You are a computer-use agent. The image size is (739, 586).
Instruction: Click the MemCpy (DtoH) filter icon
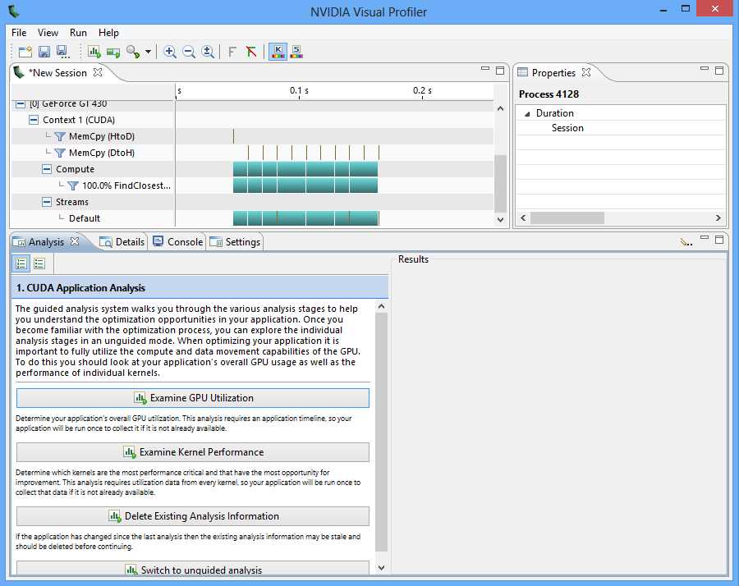click(x=60, y=153)
